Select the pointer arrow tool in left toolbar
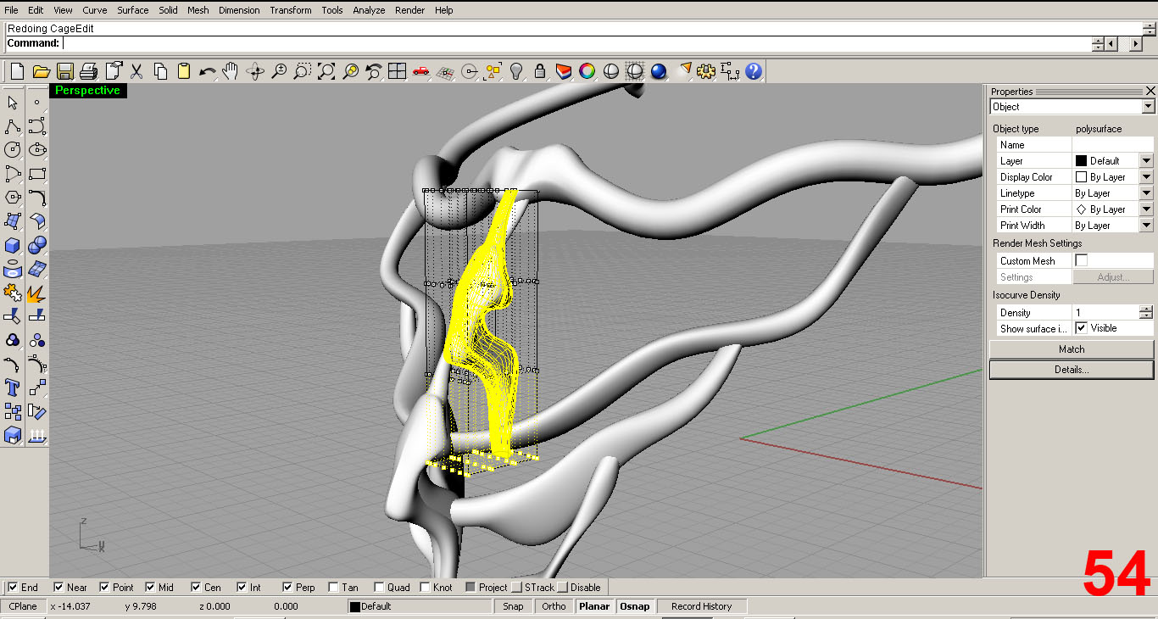 (x=13, y=103)
